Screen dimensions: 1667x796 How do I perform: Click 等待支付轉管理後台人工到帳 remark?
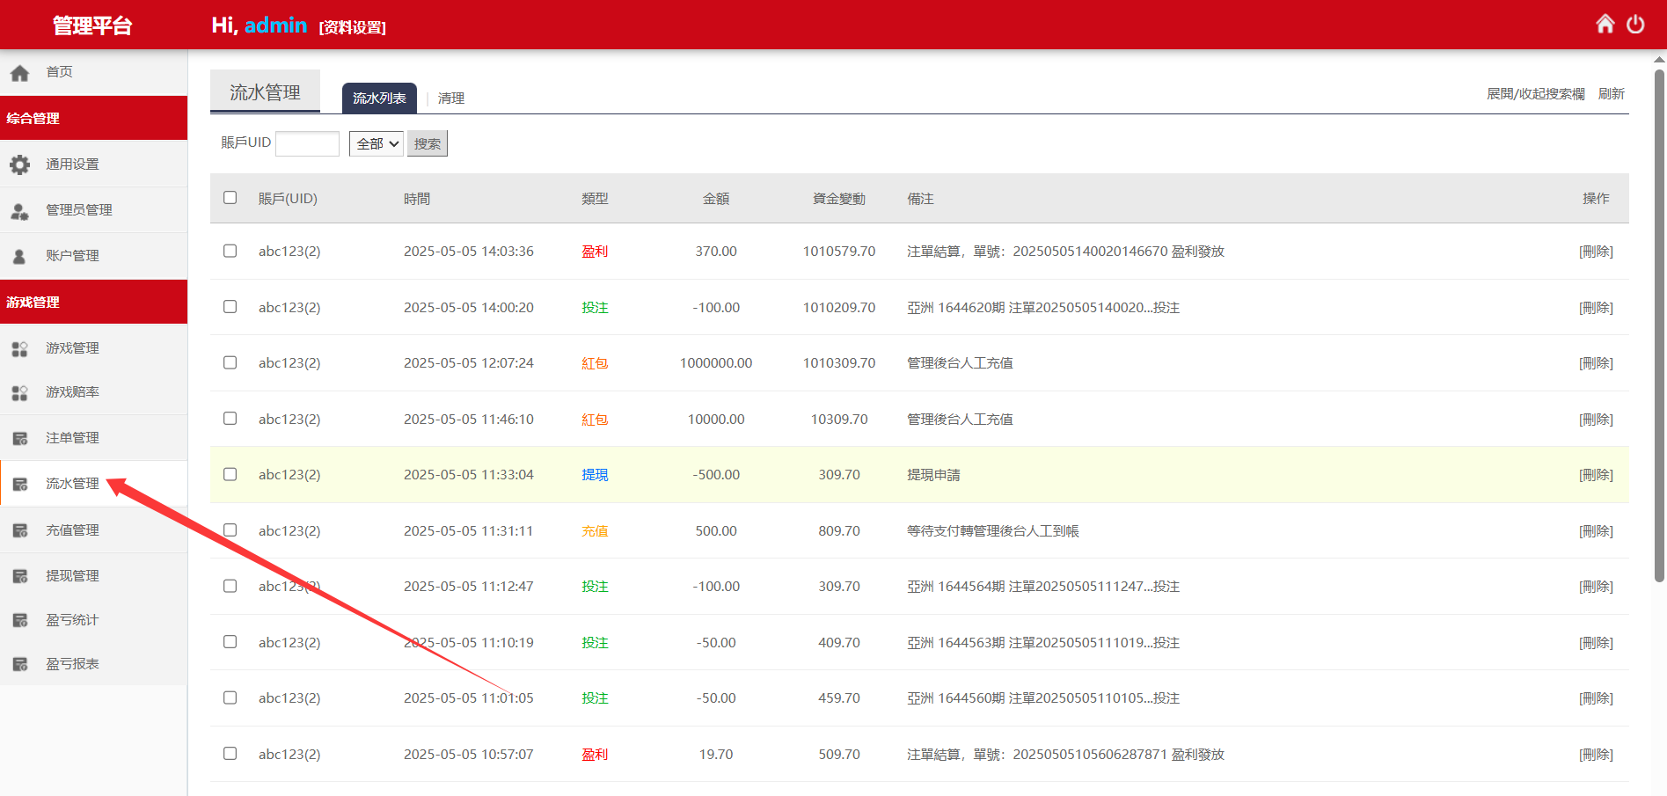pos(992,531)
